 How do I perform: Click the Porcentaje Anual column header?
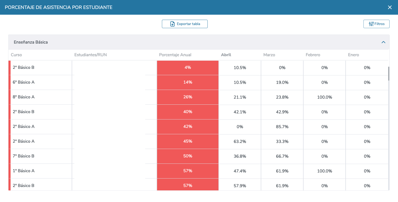click(175, 55)
